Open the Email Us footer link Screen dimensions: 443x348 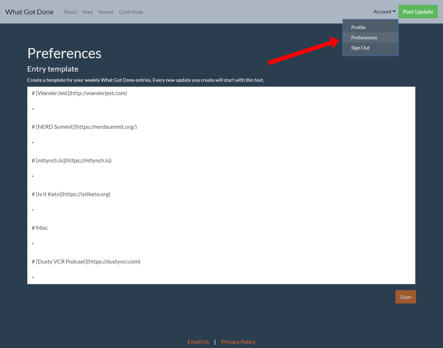[198, 342]
